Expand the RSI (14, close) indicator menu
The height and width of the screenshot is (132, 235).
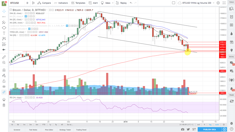coord(23,98)
